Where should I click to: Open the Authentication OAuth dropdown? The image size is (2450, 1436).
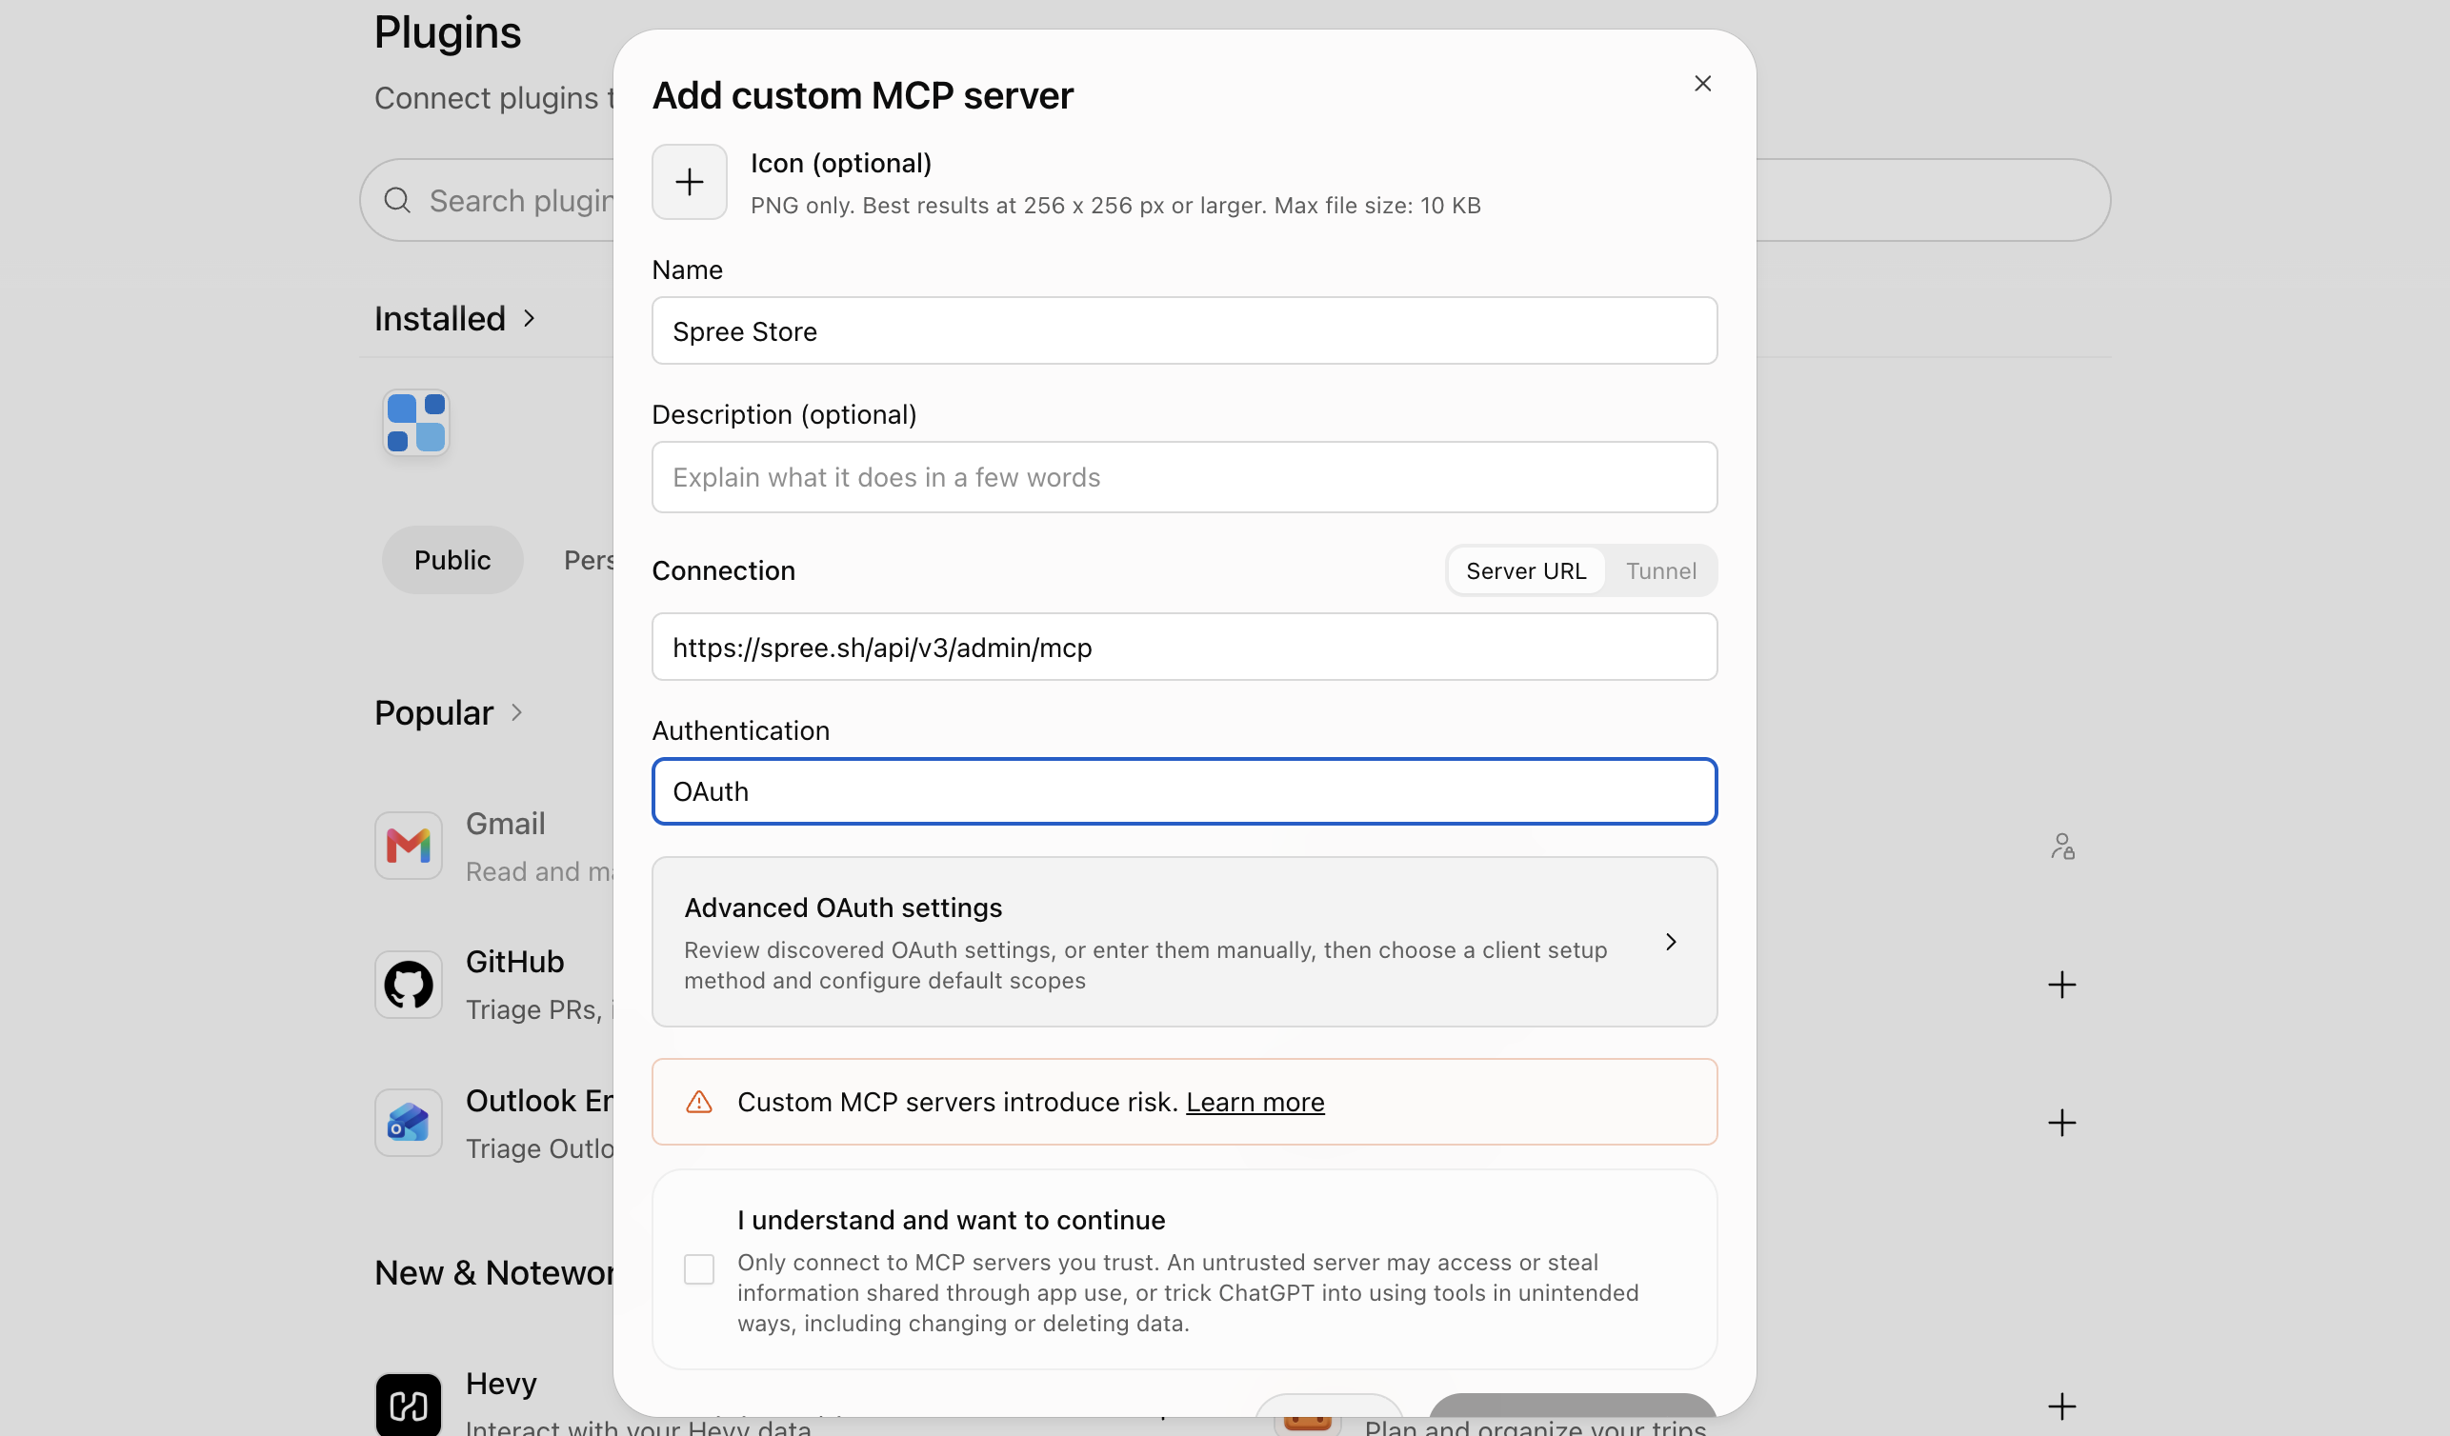tap(1184, 791)
